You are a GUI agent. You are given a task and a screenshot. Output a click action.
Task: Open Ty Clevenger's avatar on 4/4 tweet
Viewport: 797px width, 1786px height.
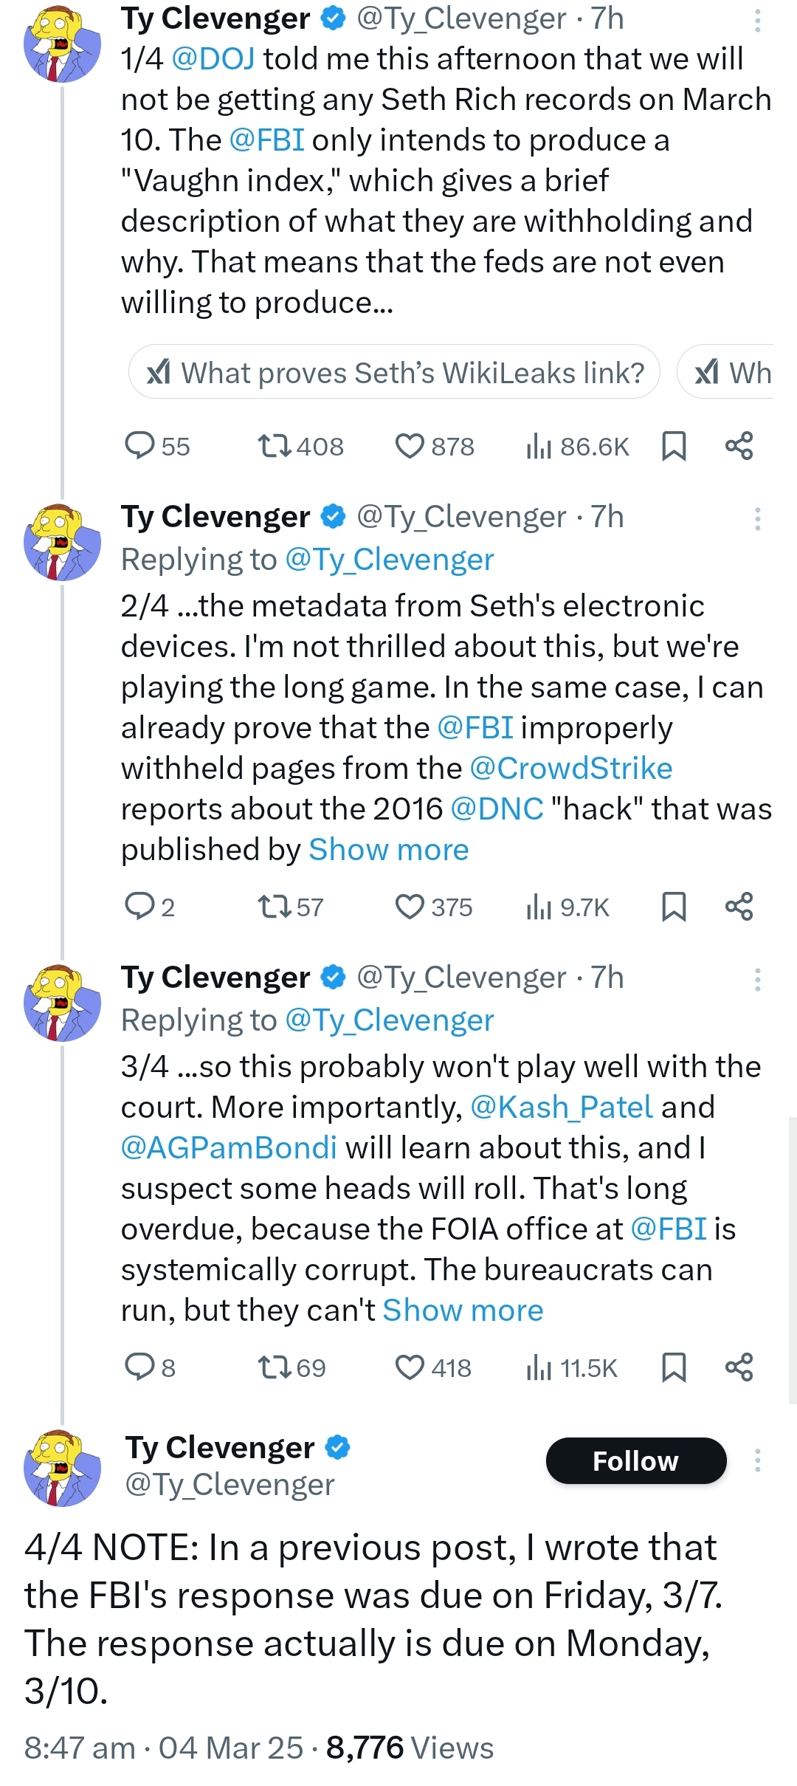pos(62,1468)
